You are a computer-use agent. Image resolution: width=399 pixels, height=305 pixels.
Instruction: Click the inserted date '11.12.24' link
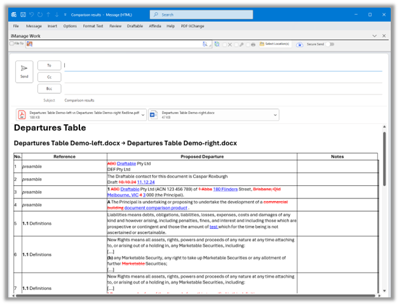145,182
